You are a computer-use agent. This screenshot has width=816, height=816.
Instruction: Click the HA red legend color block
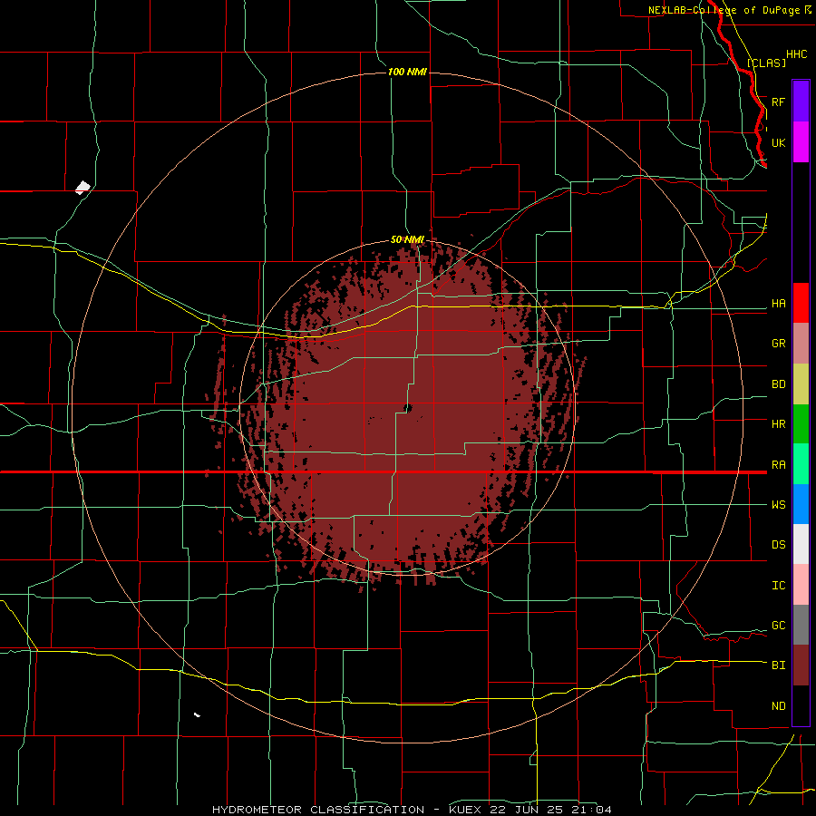coord(801,303)
